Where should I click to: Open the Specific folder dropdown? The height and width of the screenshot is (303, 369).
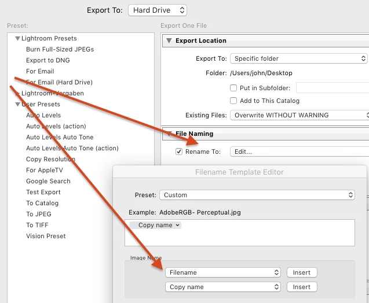point(299,58)
